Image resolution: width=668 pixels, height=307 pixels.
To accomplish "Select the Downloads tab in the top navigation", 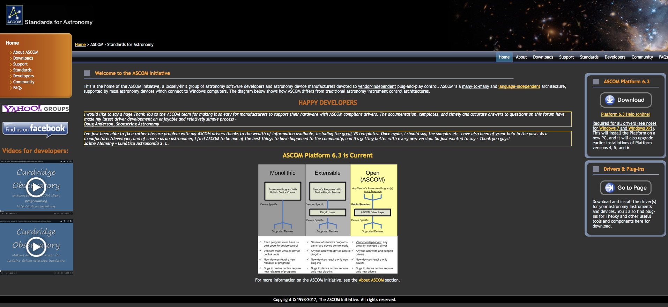I will (543, 57).
